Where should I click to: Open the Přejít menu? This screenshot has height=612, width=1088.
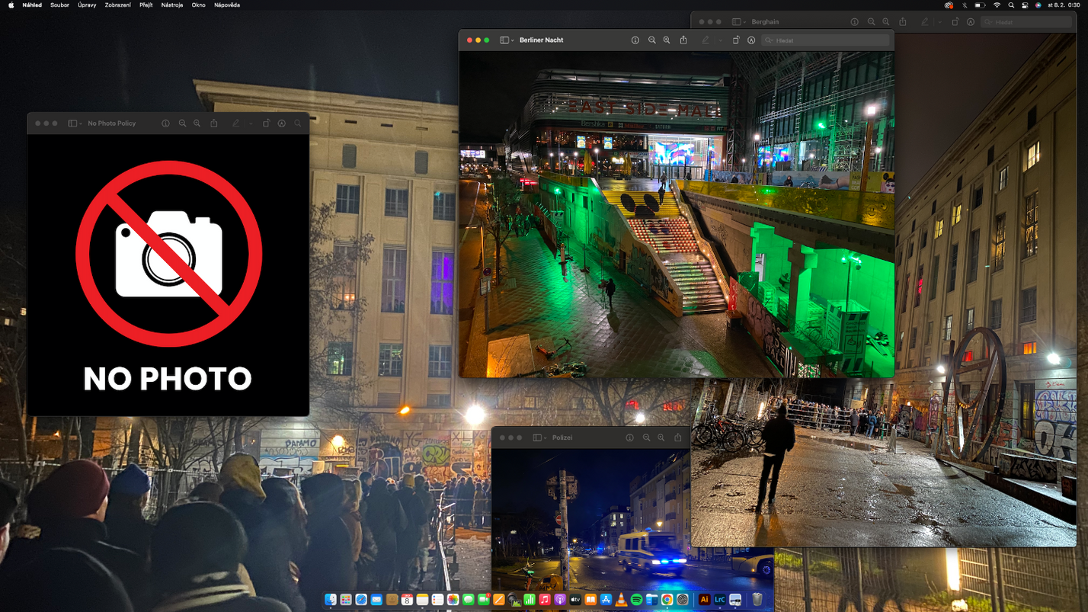point(146,5)
